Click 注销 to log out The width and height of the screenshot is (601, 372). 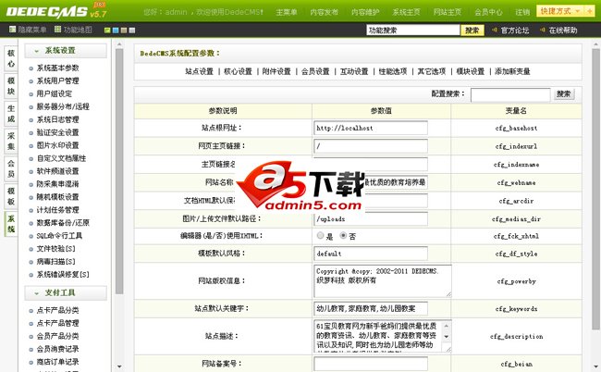click(522, 12)
